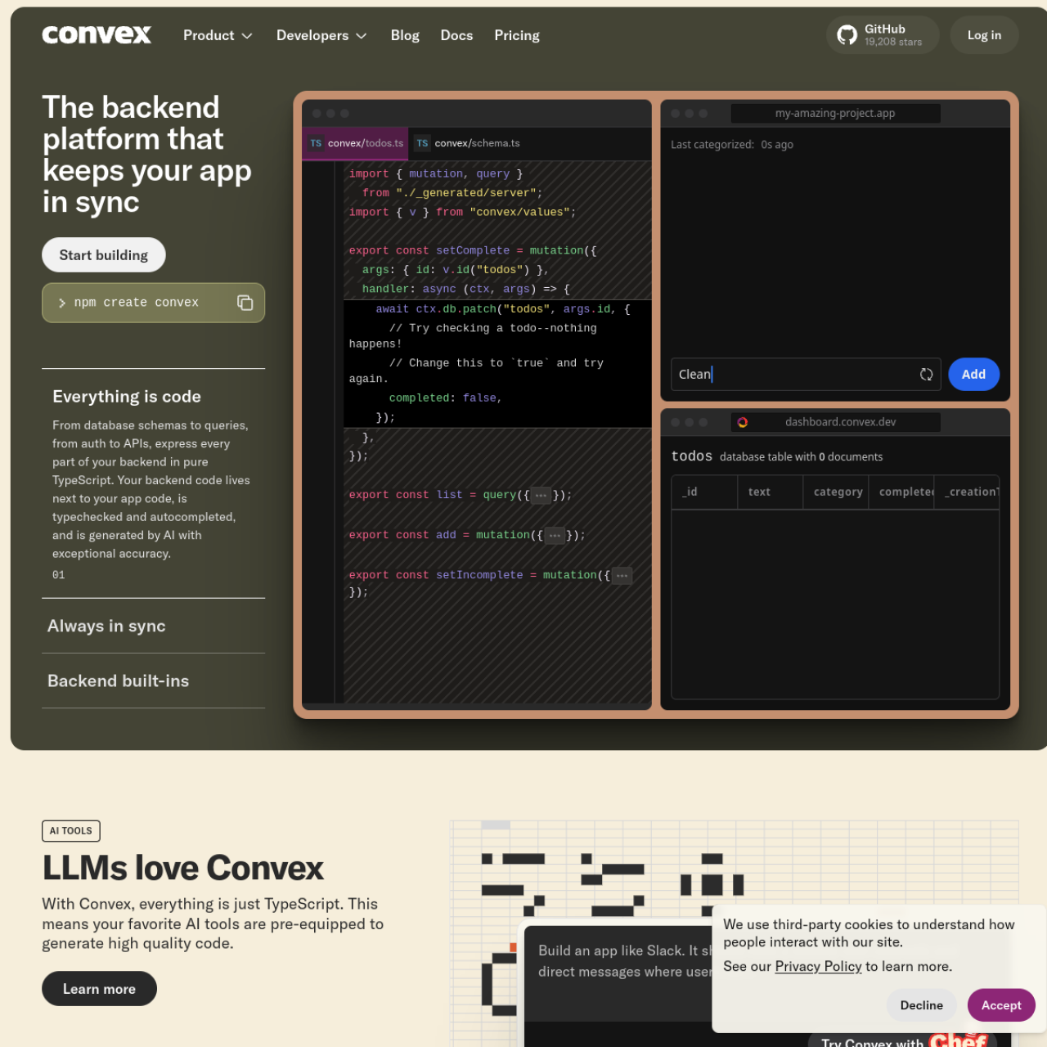
Task: Click the refresh icon in todo input
Action: click(926, 374)
